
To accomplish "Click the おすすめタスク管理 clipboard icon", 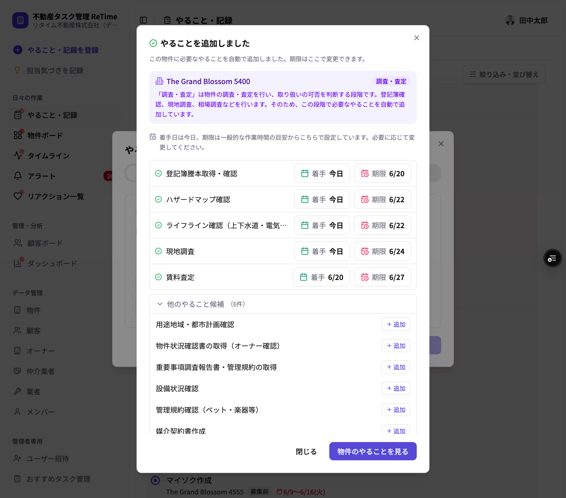I will coord(18,479).
